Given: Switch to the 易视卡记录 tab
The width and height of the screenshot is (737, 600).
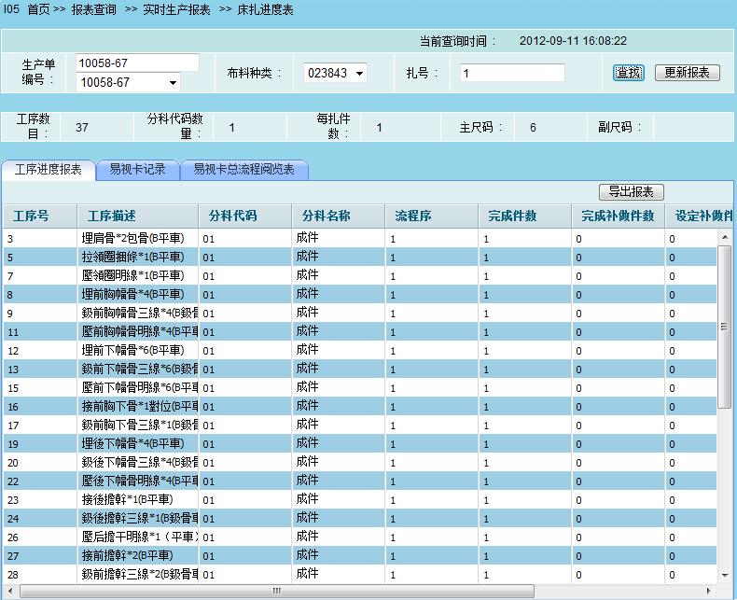Looking at the screenshot, I should click(x=137, y=170).
